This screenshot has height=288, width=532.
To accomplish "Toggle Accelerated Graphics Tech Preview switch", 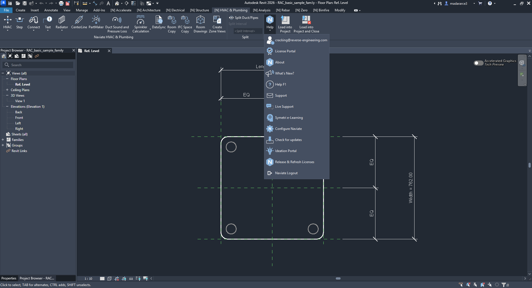I will 478,63.
